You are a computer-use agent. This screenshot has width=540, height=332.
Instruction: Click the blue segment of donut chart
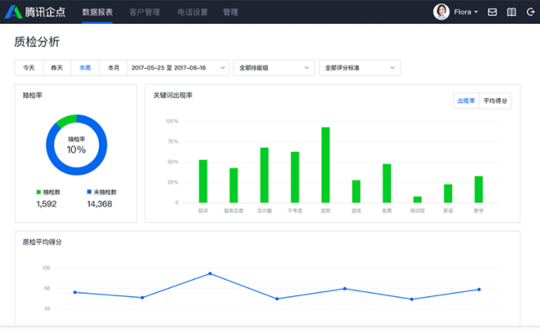coord(76,170)
